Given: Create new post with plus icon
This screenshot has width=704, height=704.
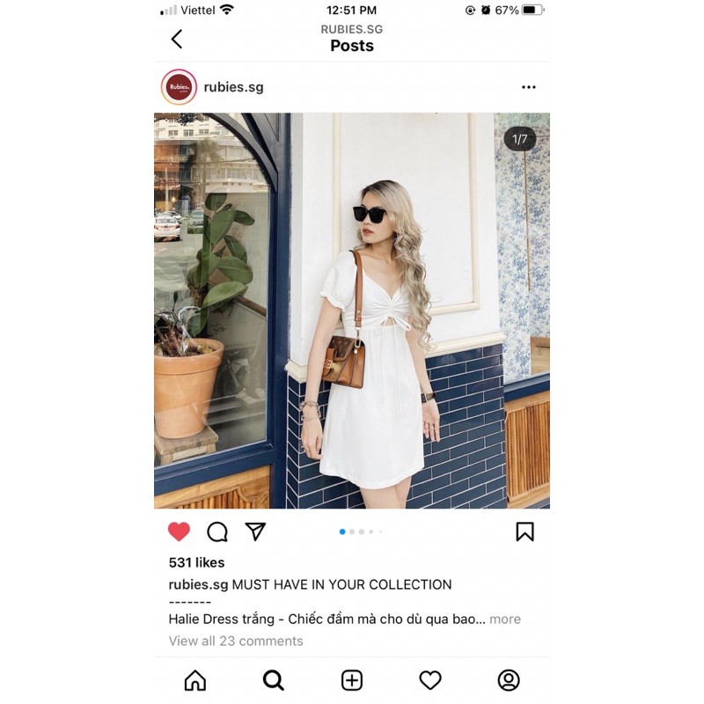Looking at the screenshot, I should click(352, 679).
